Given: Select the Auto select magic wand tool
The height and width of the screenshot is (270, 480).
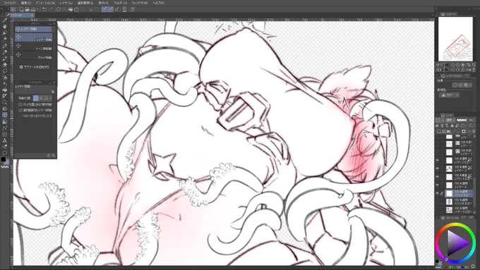Looking at the screenshot, I should (5, 39).
